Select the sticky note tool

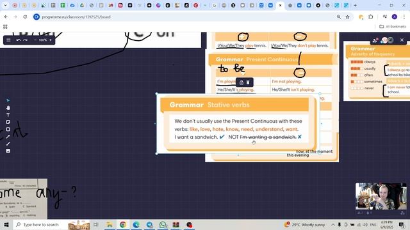coord(8,122)
